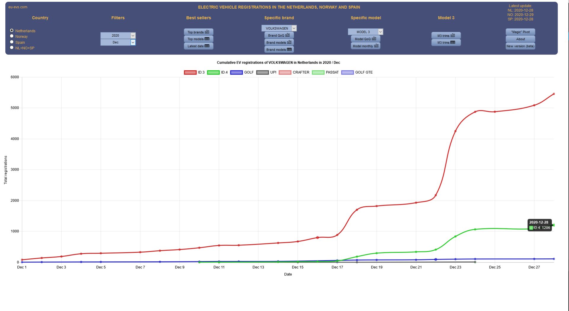Click the M3 trims table button
569x311 pixels.
pos(446,43)
